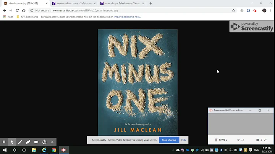Switch the ENG input language indicator
The image size is (275, 154).
[x=256, y=150]
